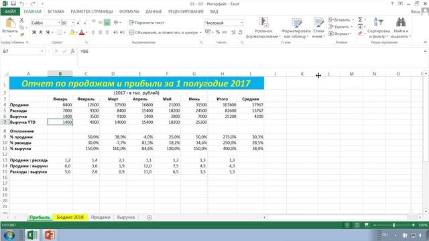Switch to the ВИД tab
The width and height of the screenshot is (429, 241).
coord(214,11)
